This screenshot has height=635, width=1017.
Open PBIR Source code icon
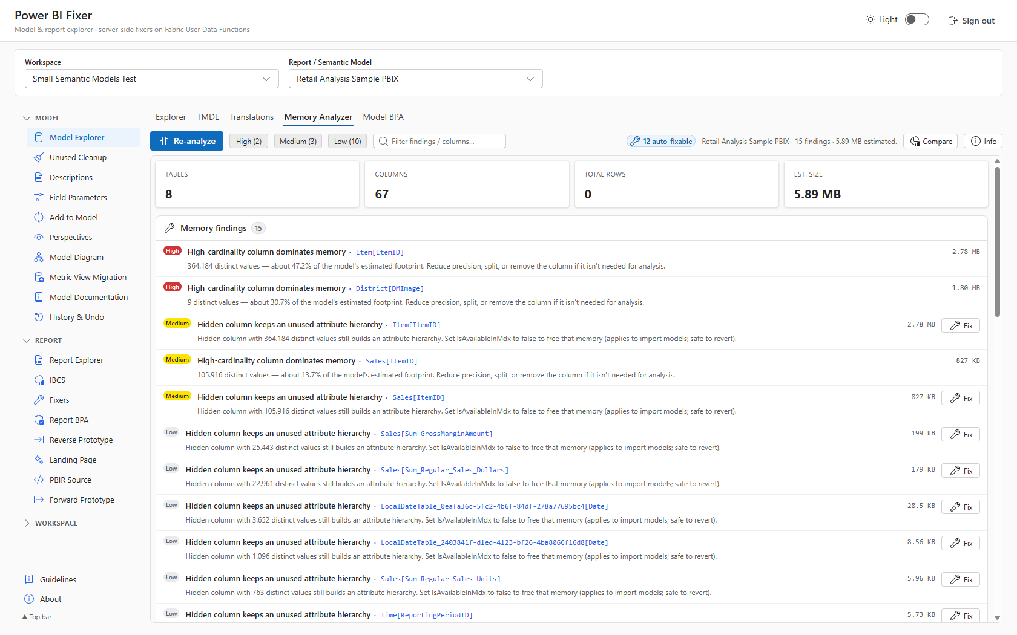[39, 480]
